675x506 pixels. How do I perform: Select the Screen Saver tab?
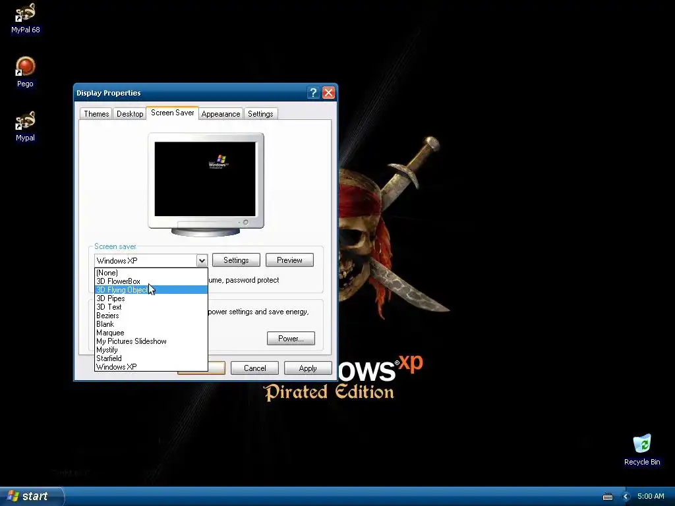[172, 113]
